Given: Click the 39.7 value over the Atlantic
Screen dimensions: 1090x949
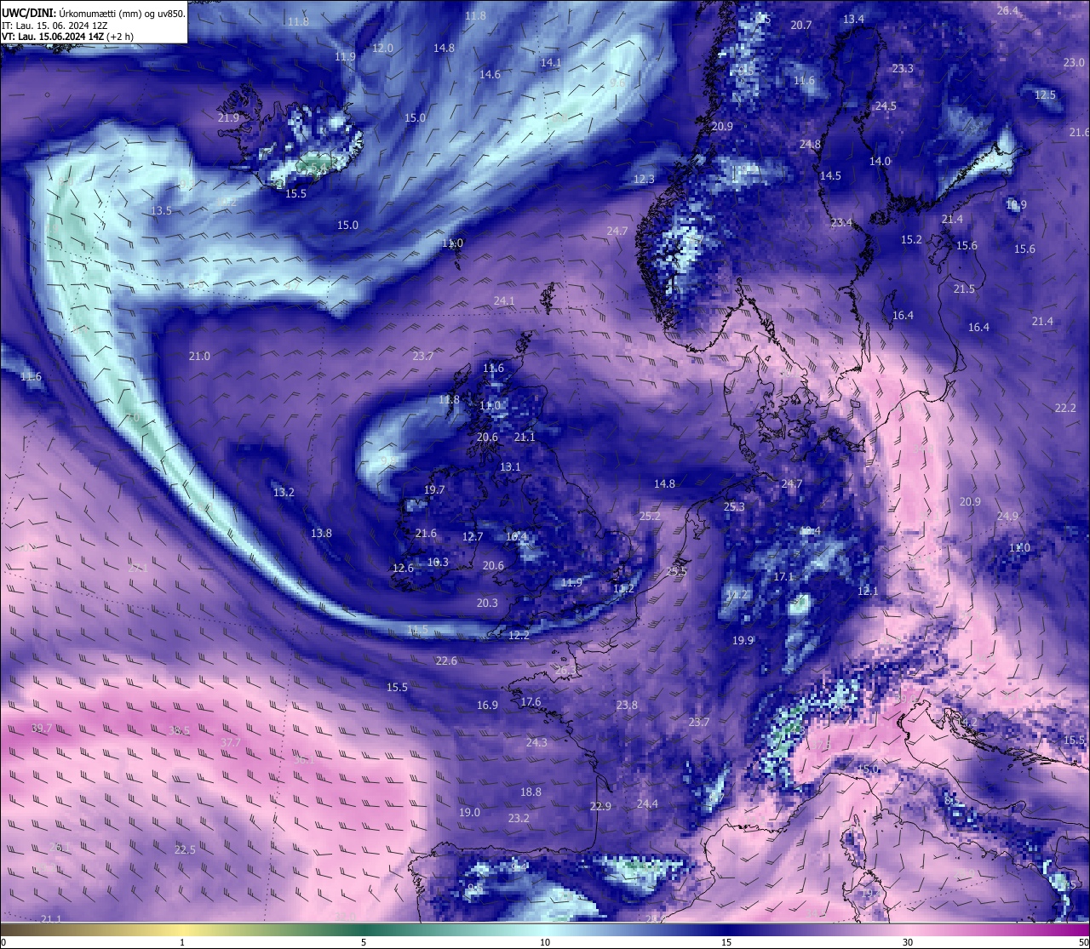Looking at the screenshot, I should pos(42,729).
